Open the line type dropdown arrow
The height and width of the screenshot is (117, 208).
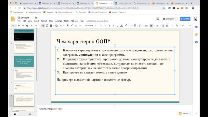click(x=63, y=26)
